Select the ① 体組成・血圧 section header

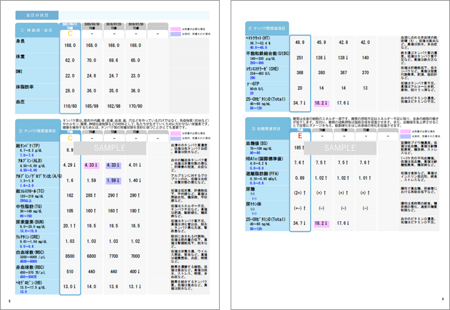click(37, 30)
